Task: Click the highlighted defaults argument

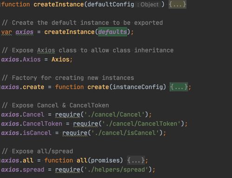Action: (113, 32)
